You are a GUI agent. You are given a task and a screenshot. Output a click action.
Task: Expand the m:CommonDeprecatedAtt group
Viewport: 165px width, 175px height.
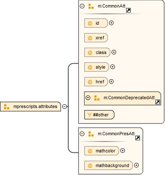(x=88, y=98)
